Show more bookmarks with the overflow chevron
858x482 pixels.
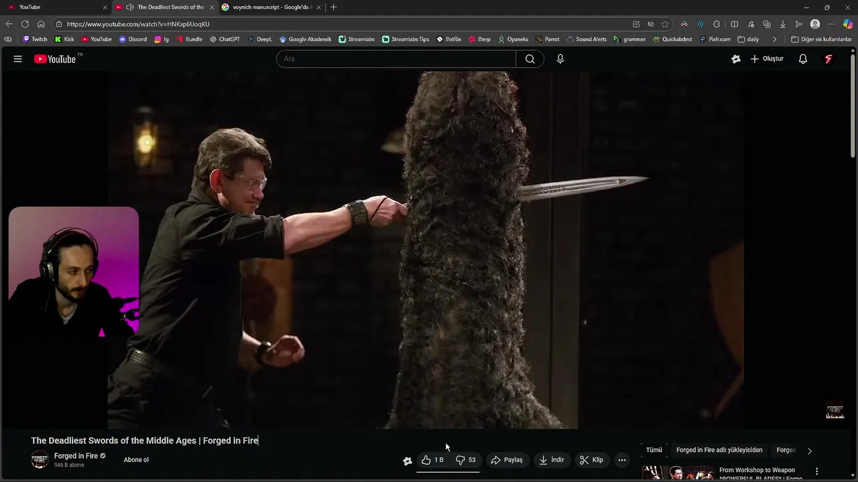click(774, 39)
